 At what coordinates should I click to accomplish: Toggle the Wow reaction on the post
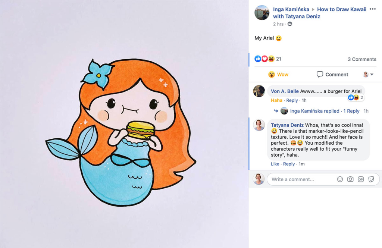click(278, 75)
